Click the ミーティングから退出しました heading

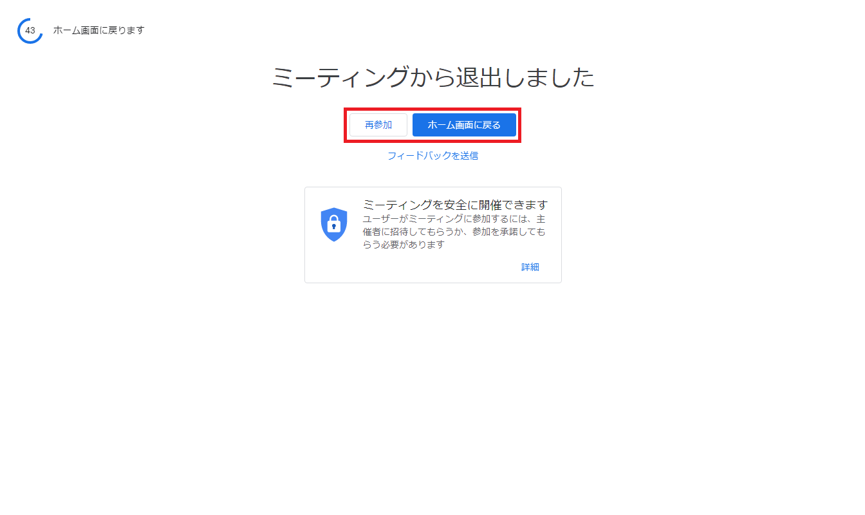(432, 78)
